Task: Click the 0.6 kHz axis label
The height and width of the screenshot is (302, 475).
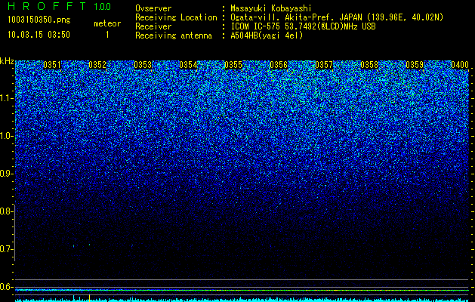Action: [5, 287]
